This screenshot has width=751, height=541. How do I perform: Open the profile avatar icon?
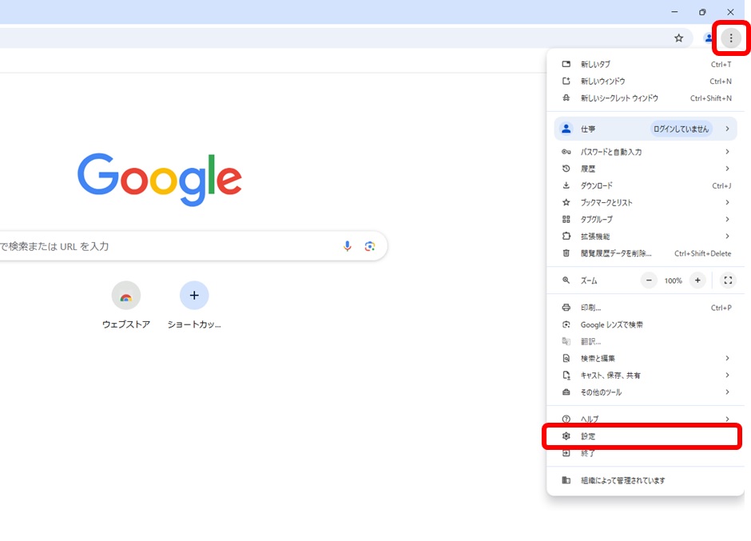tap(708, 38)
